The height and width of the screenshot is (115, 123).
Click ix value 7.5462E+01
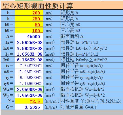coord(29,66)
